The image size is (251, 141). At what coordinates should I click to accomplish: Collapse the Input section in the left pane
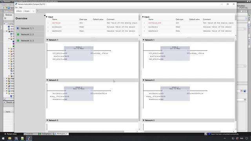click(x=47, y=17)
